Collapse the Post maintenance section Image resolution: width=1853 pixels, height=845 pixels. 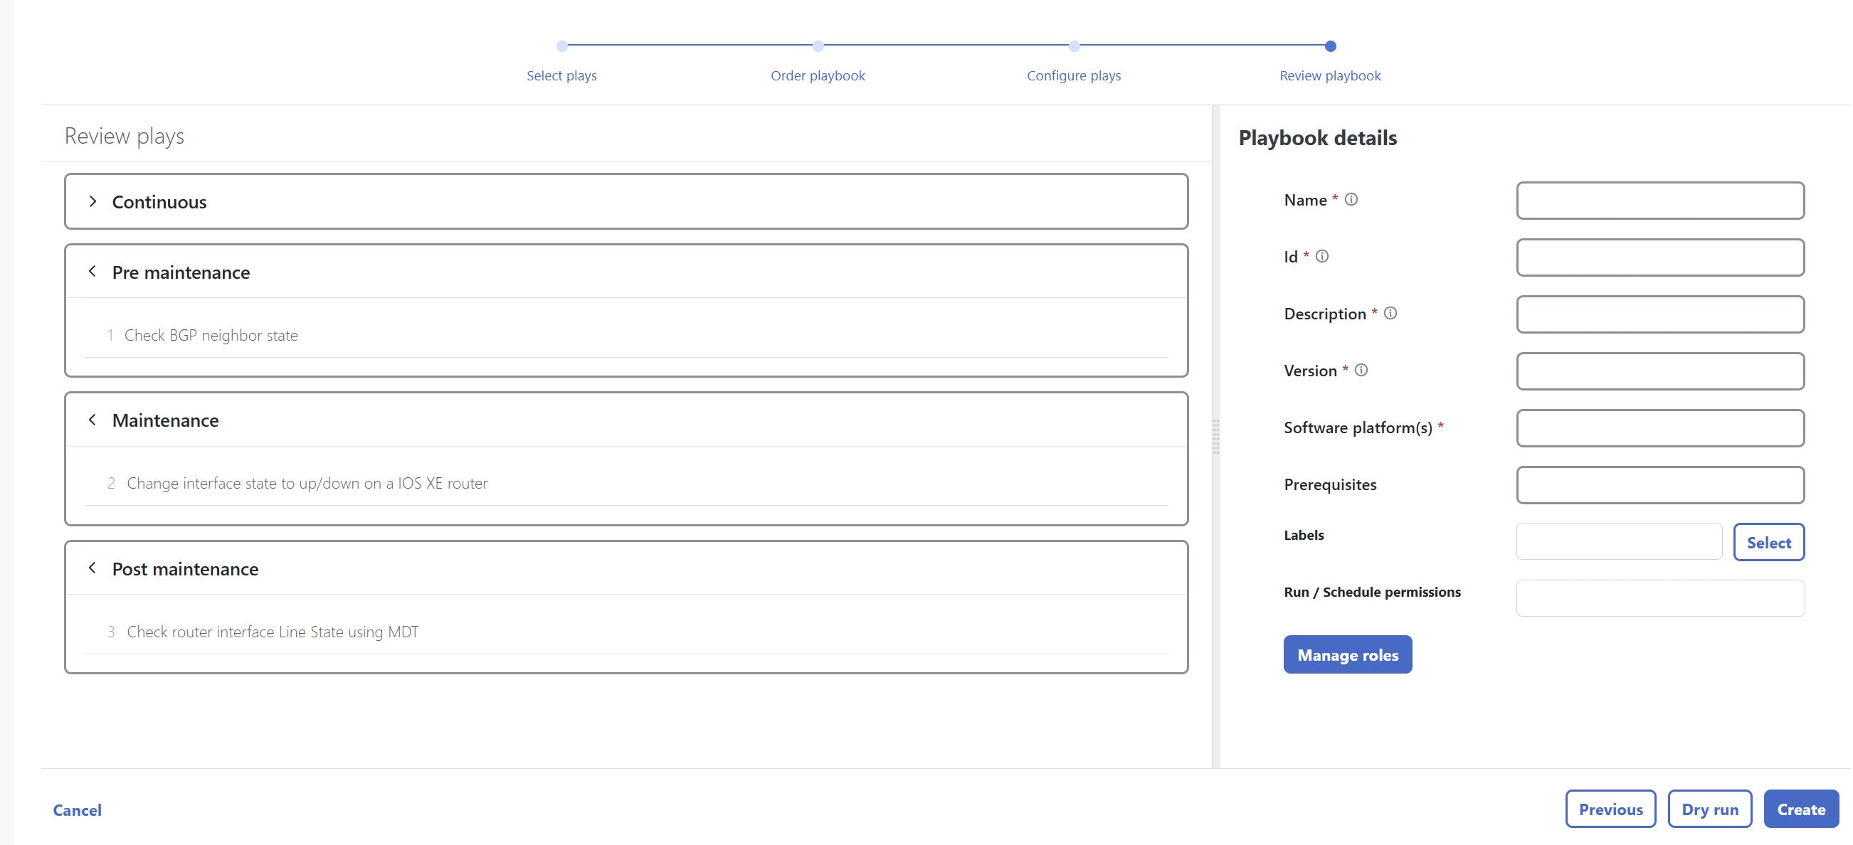92,568
